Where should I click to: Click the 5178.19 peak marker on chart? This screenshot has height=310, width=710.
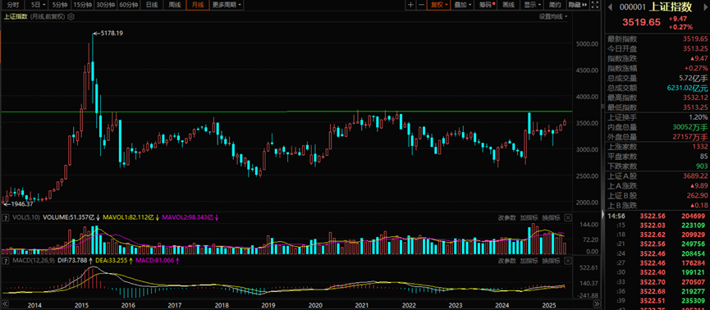(x=108, y=33)
